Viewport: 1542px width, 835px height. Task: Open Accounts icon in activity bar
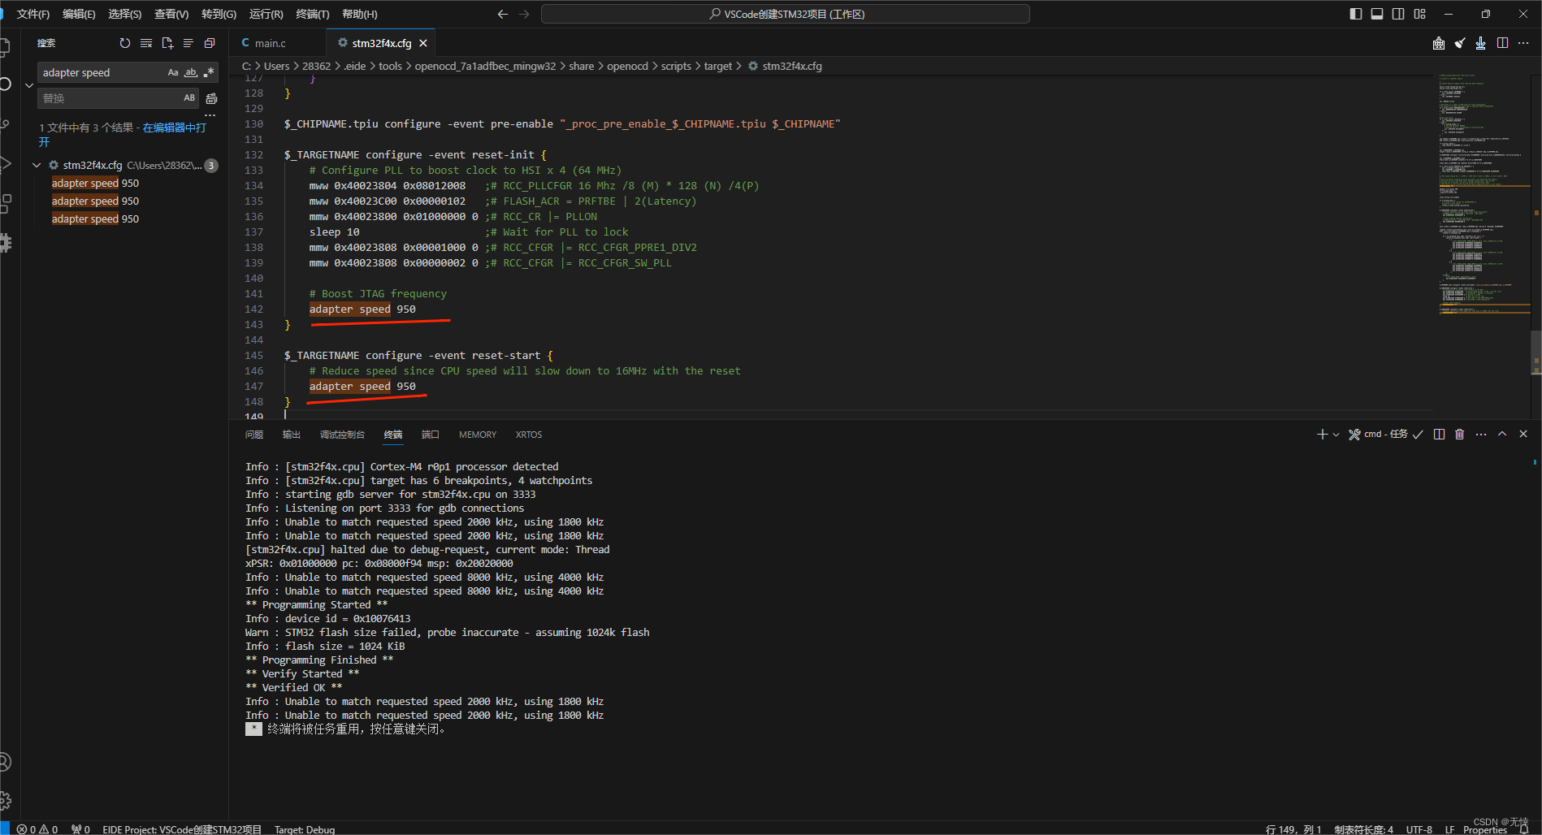(x=6, y=762)
